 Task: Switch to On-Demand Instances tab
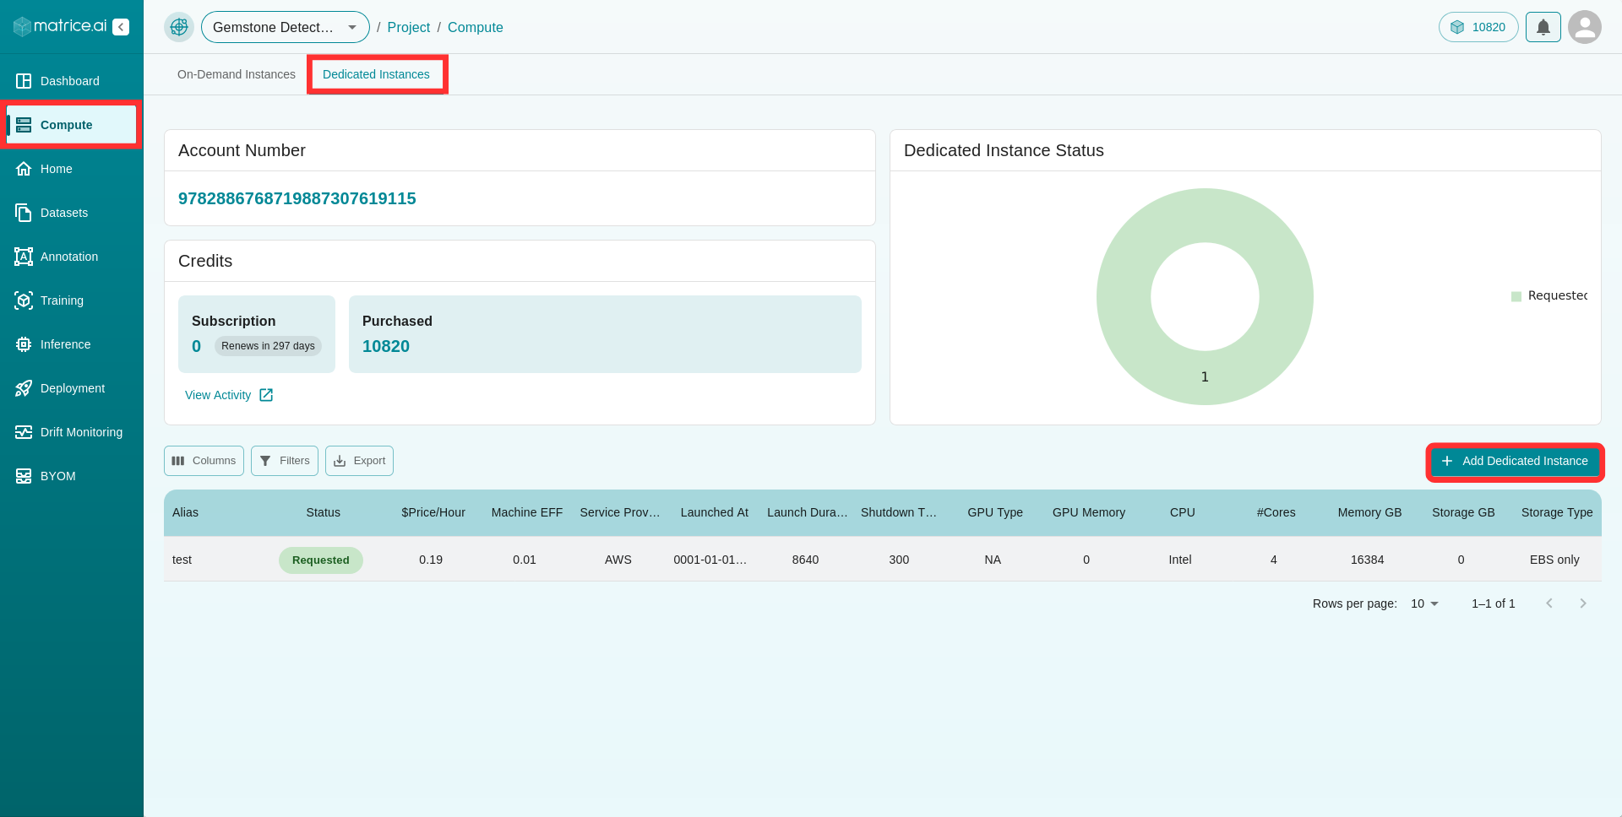point(237,74)
